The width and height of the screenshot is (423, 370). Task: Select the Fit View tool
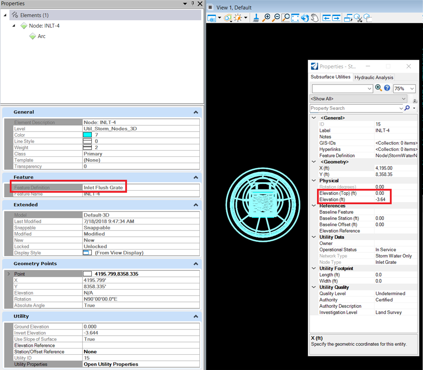[x=295, y=18]
